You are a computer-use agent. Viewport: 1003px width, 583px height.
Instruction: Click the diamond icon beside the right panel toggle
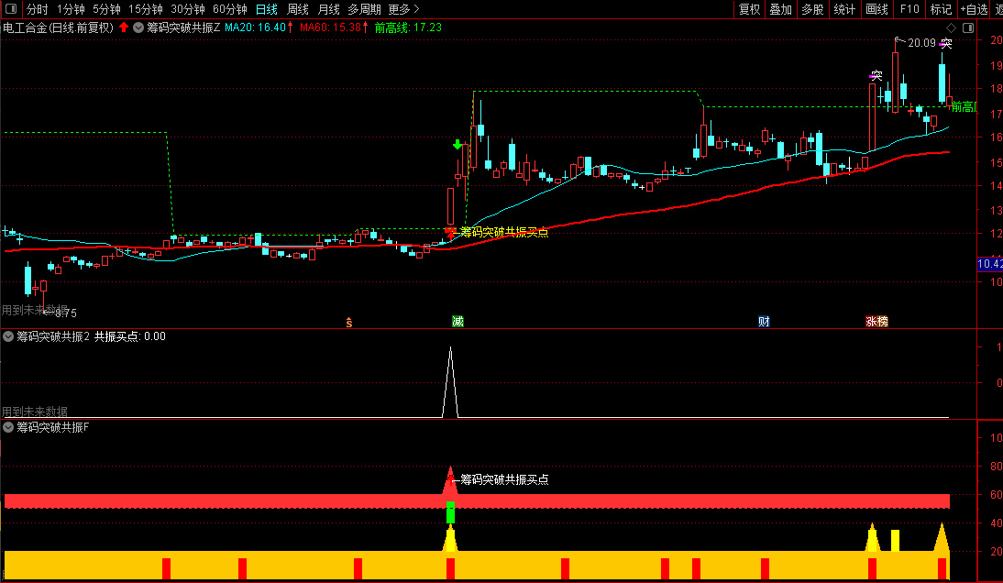pos(951,27)
